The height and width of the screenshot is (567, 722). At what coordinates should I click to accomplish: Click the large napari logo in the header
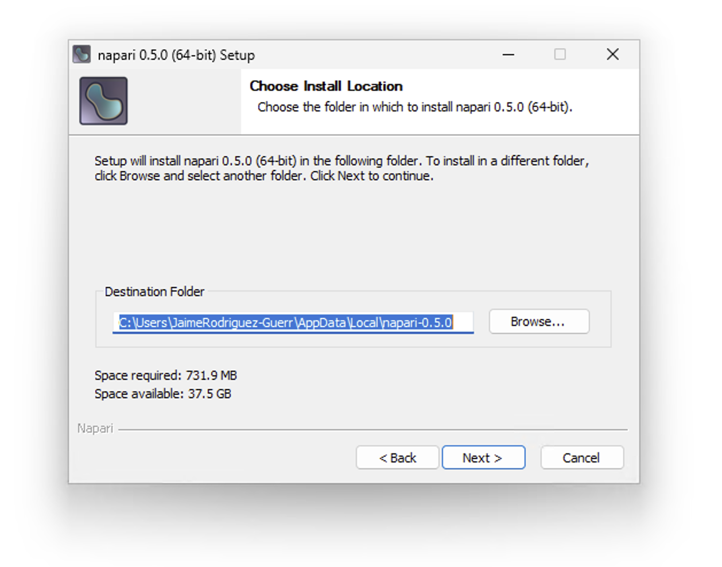pos(103,102)
